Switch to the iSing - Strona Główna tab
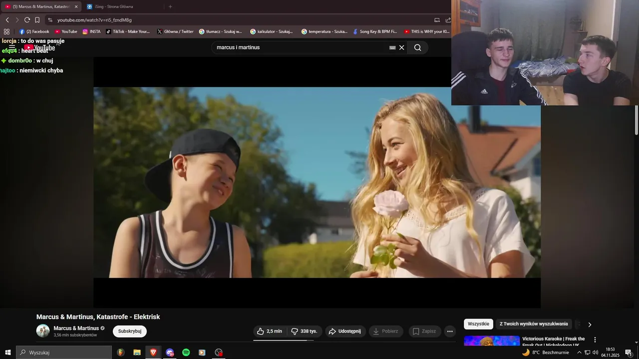639x359 pixels. 122,6
